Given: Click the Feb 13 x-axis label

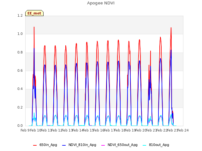Looking at the screenshot, I should point(67,130).
